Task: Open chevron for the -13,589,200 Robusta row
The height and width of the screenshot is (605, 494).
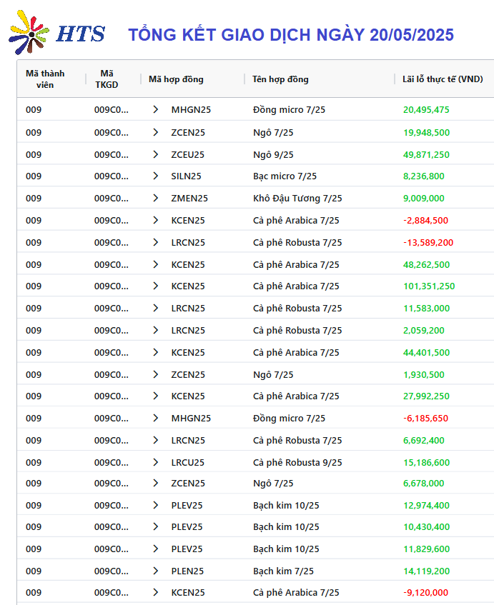Action: [x=155, y=242]
